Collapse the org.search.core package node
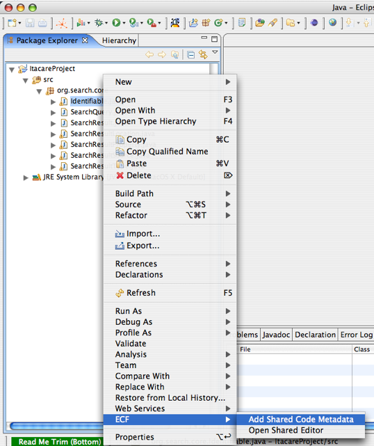The width and height of the screenshot is (374, 446). (39, 92)
